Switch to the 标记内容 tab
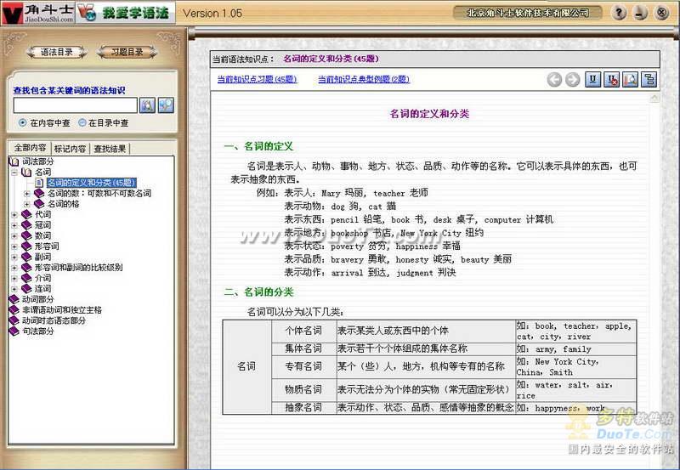Viewport: 680px width, 470px height. (x=71, y=149)
